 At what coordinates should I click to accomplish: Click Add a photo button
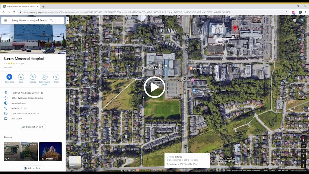(x=33, y=168)
